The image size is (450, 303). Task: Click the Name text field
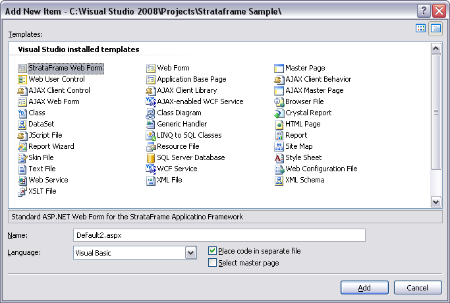pyautogui.click(x=219, y=235)
